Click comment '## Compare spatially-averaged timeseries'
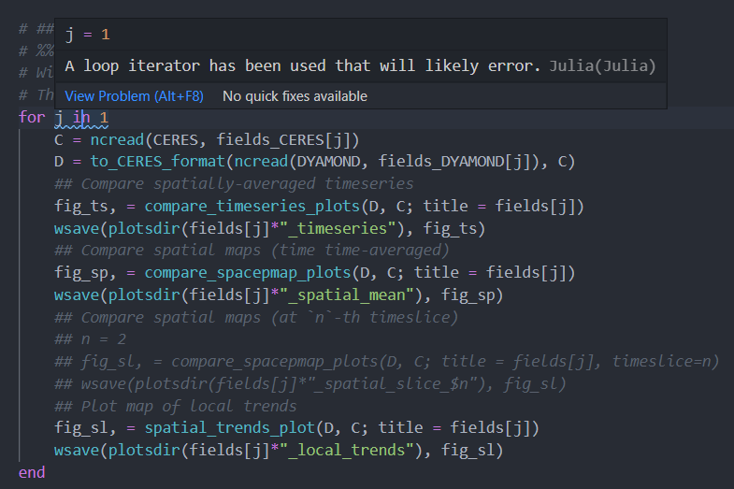The width and height of the screenshot is (734, 489). [234, 184]
